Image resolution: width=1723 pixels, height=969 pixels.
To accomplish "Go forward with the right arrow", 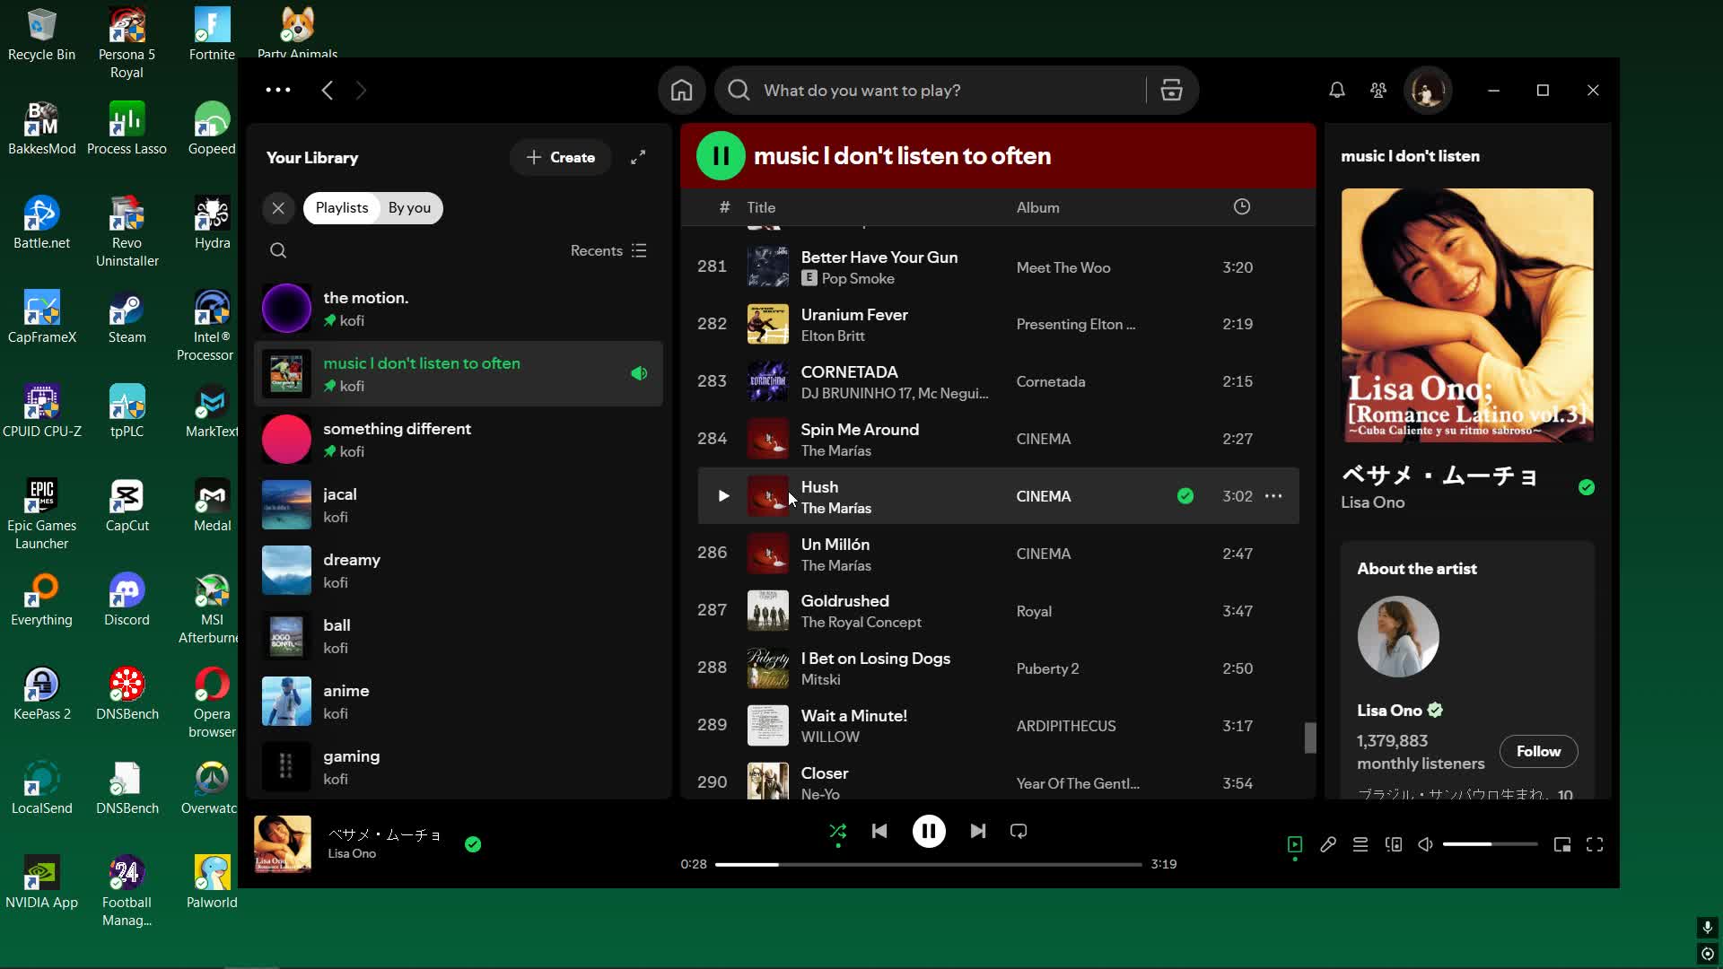I will tap(361, 91).
